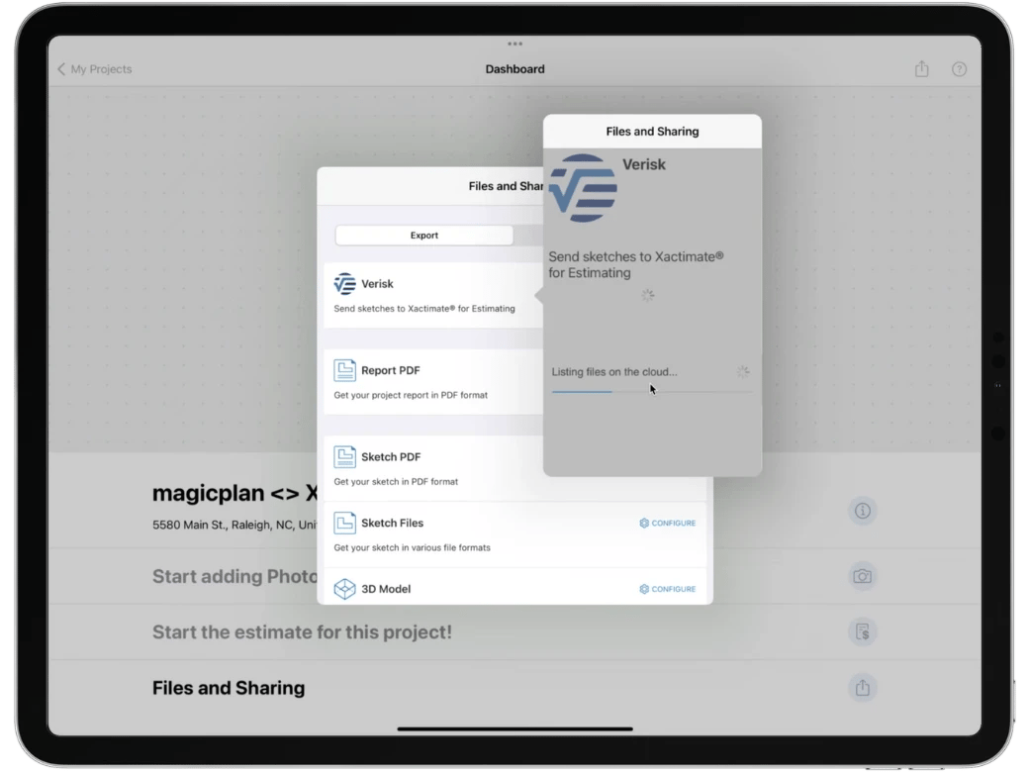The height and width of the screenshot is (772, 1029).
Task: Open the iPad multitasking menu dots
Action: click(x=514, y=44)
